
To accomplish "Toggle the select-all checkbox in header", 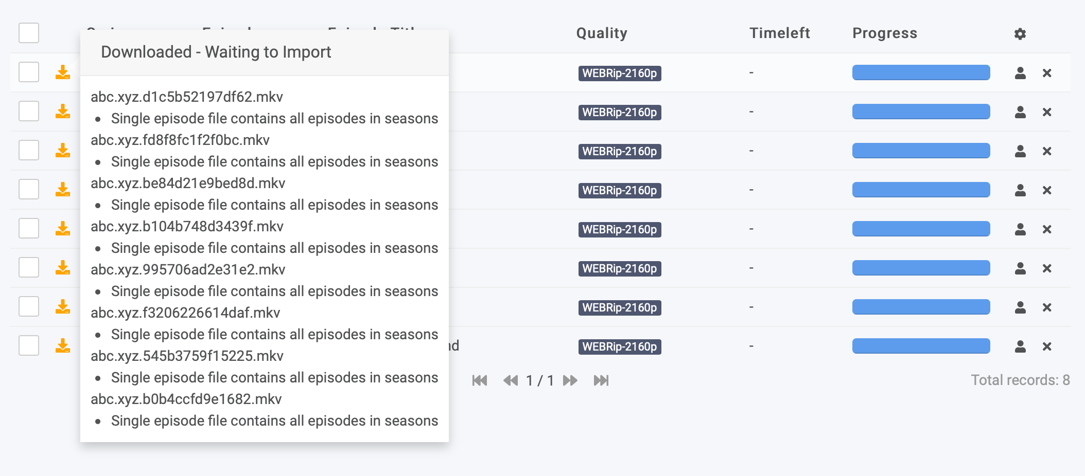I will (x=29, y=33).
